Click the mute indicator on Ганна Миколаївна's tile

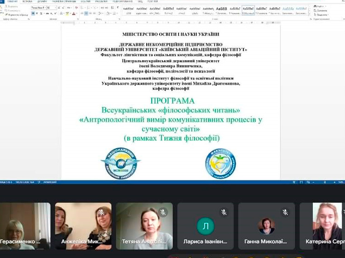(285, 212)
